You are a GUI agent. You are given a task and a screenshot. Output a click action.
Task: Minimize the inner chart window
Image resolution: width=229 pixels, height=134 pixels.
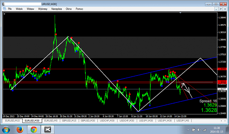(x=216, y=9)
